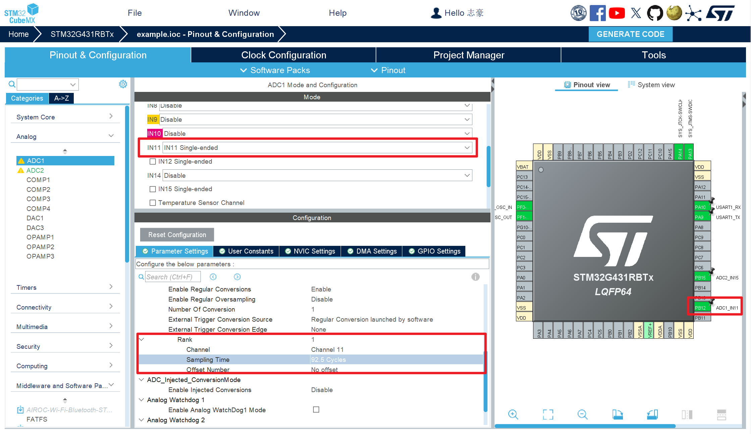
Task: Click the horizontal scrollbar under pinout view
Action: point(585,426)
